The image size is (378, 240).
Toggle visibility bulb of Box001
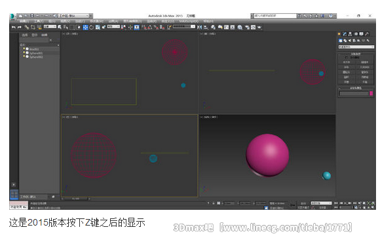(x=24, y=49)
